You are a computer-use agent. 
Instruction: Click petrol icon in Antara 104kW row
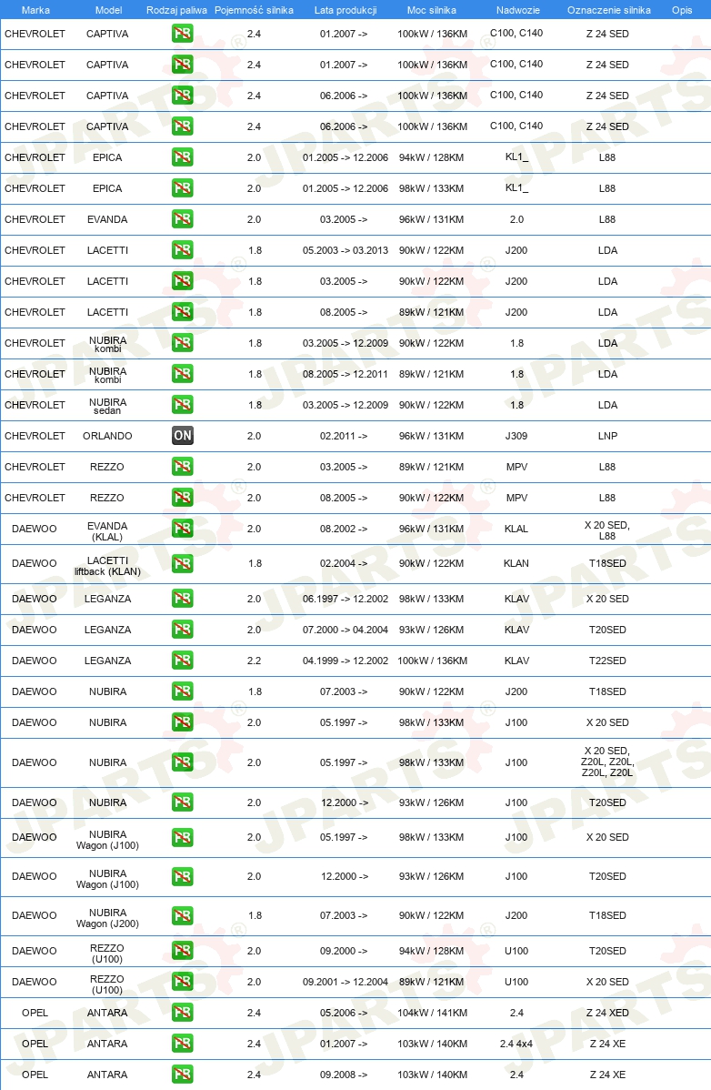click(x=183, y=1013)
